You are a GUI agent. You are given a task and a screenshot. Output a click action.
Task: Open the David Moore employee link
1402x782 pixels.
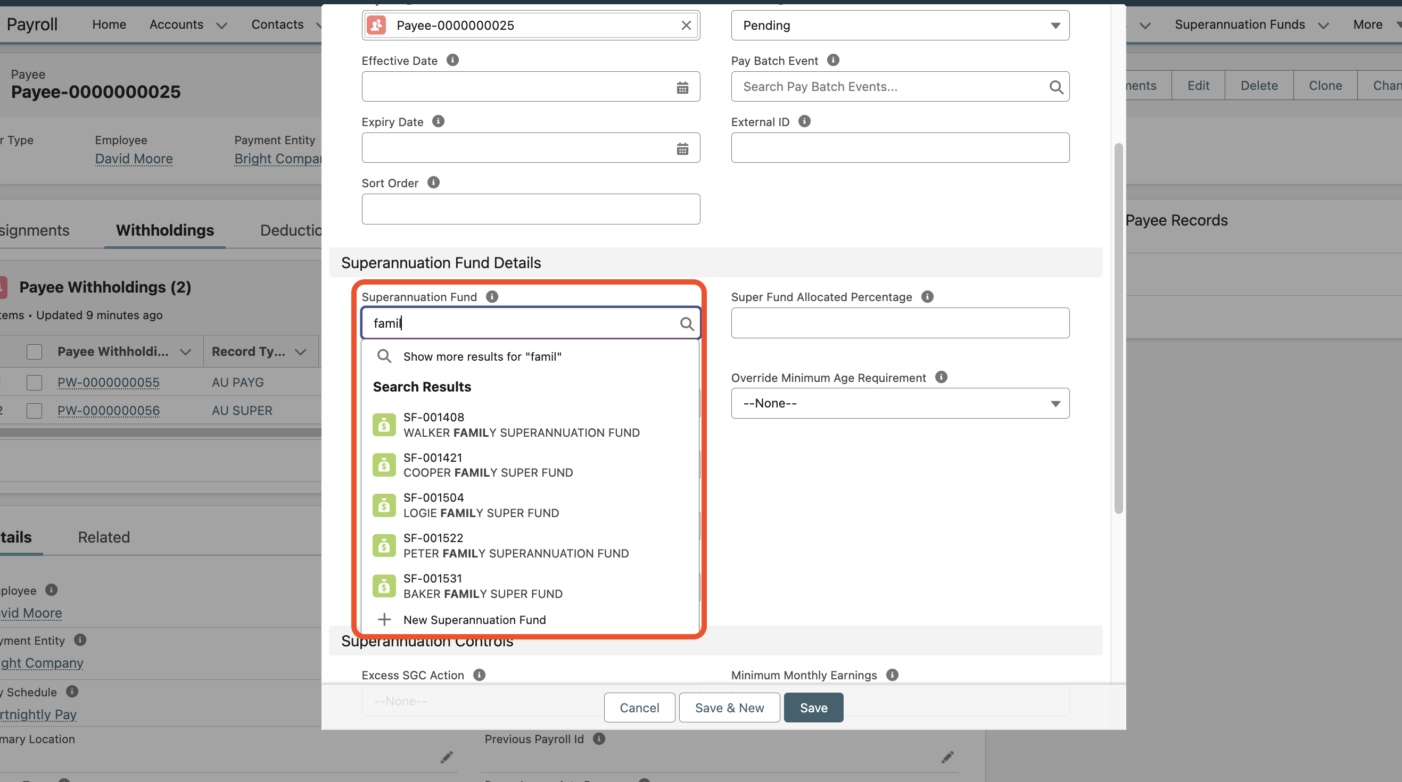[x=134, y=159]
